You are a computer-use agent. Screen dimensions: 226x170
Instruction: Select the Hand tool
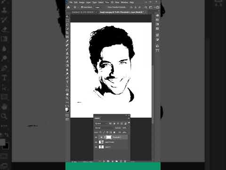(x=67, y=94)
